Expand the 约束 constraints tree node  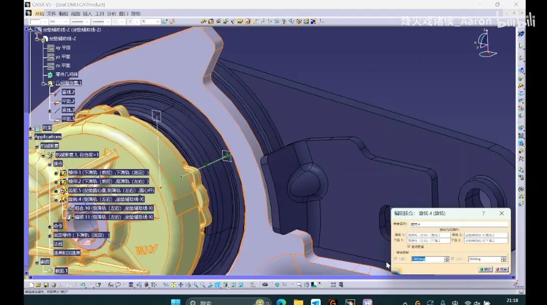coord(30,128)
